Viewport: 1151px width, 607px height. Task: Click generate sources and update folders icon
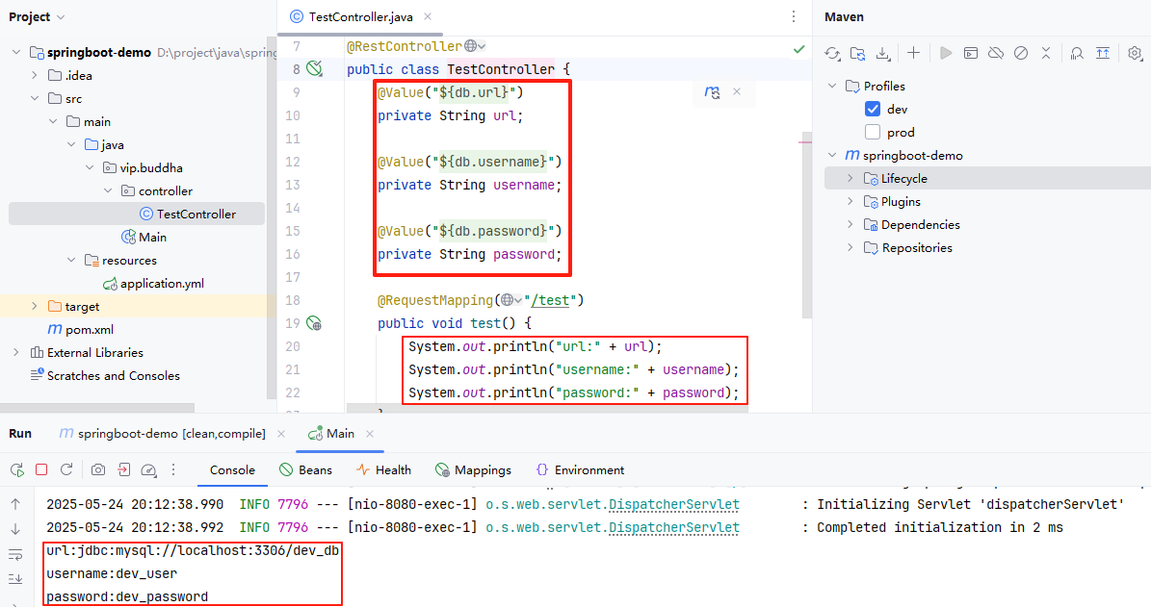(857, 53)
